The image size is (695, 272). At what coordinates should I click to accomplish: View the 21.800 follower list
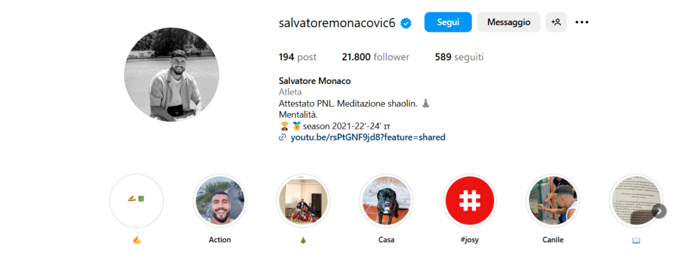coord(375,58)
